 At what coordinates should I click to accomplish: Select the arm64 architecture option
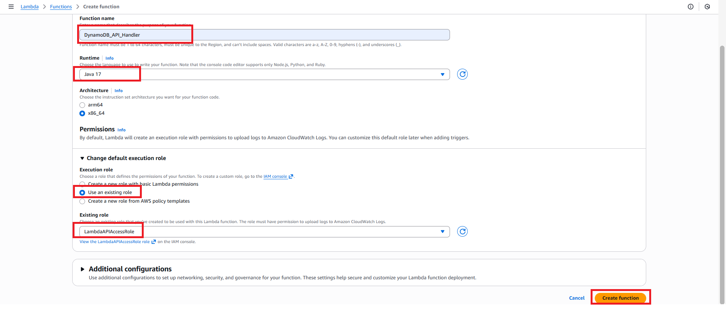82,105
